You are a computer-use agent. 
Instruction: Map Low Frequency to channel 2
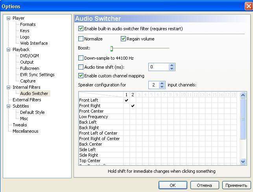coord(133,117)
